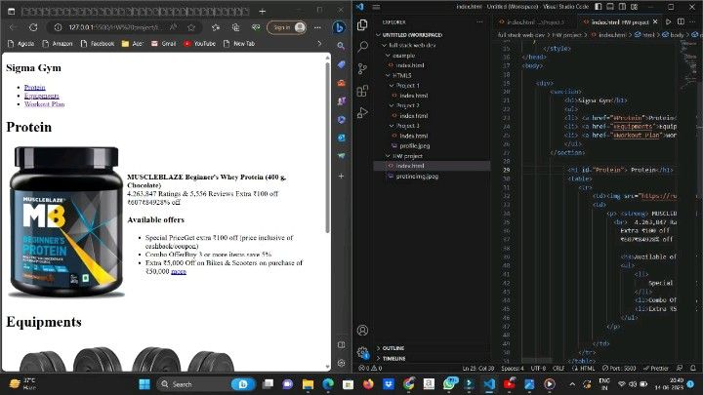Show more bookmarks chevron

pyautogui.click(x=319, y=44)
